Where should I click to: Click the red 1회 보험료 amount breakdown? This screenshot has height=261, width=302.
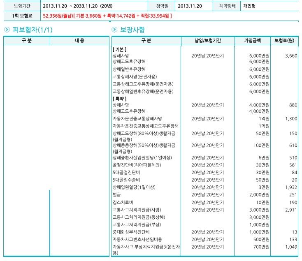pos(107,16)
